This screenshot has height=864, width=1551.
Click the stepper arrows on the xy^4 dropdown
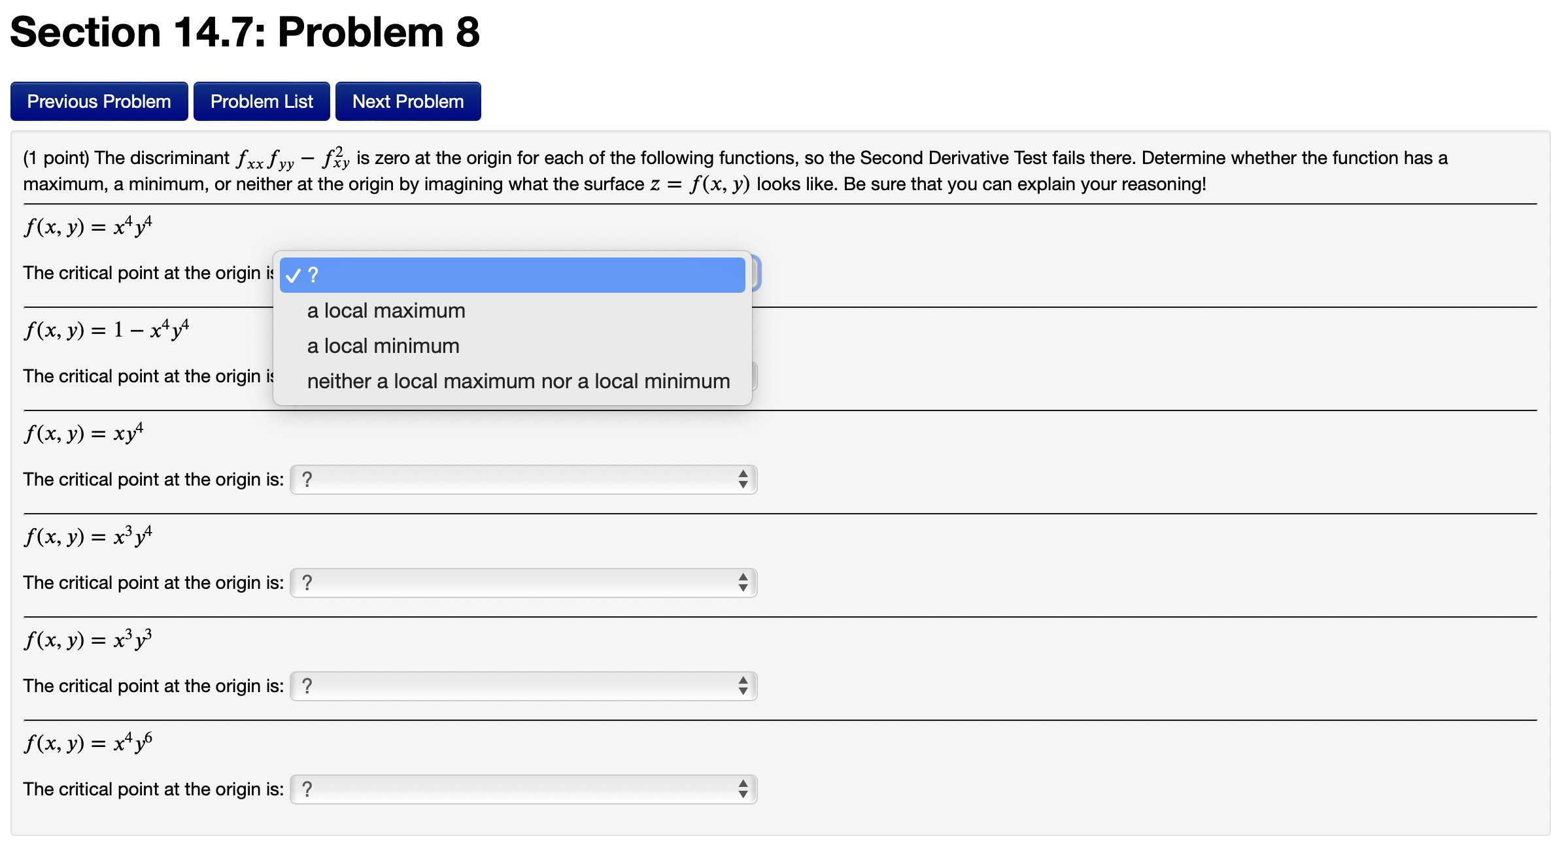click(743, 479)
